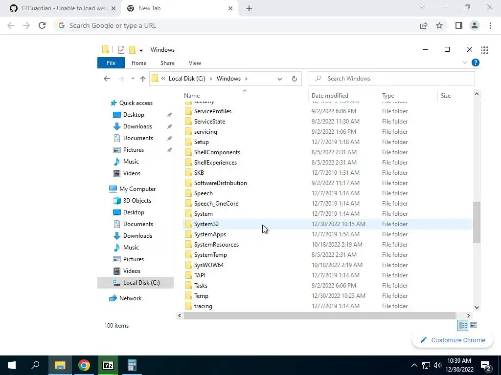Open the File menu in Explorer
This screenshot has height=375, width=501.
111,63
